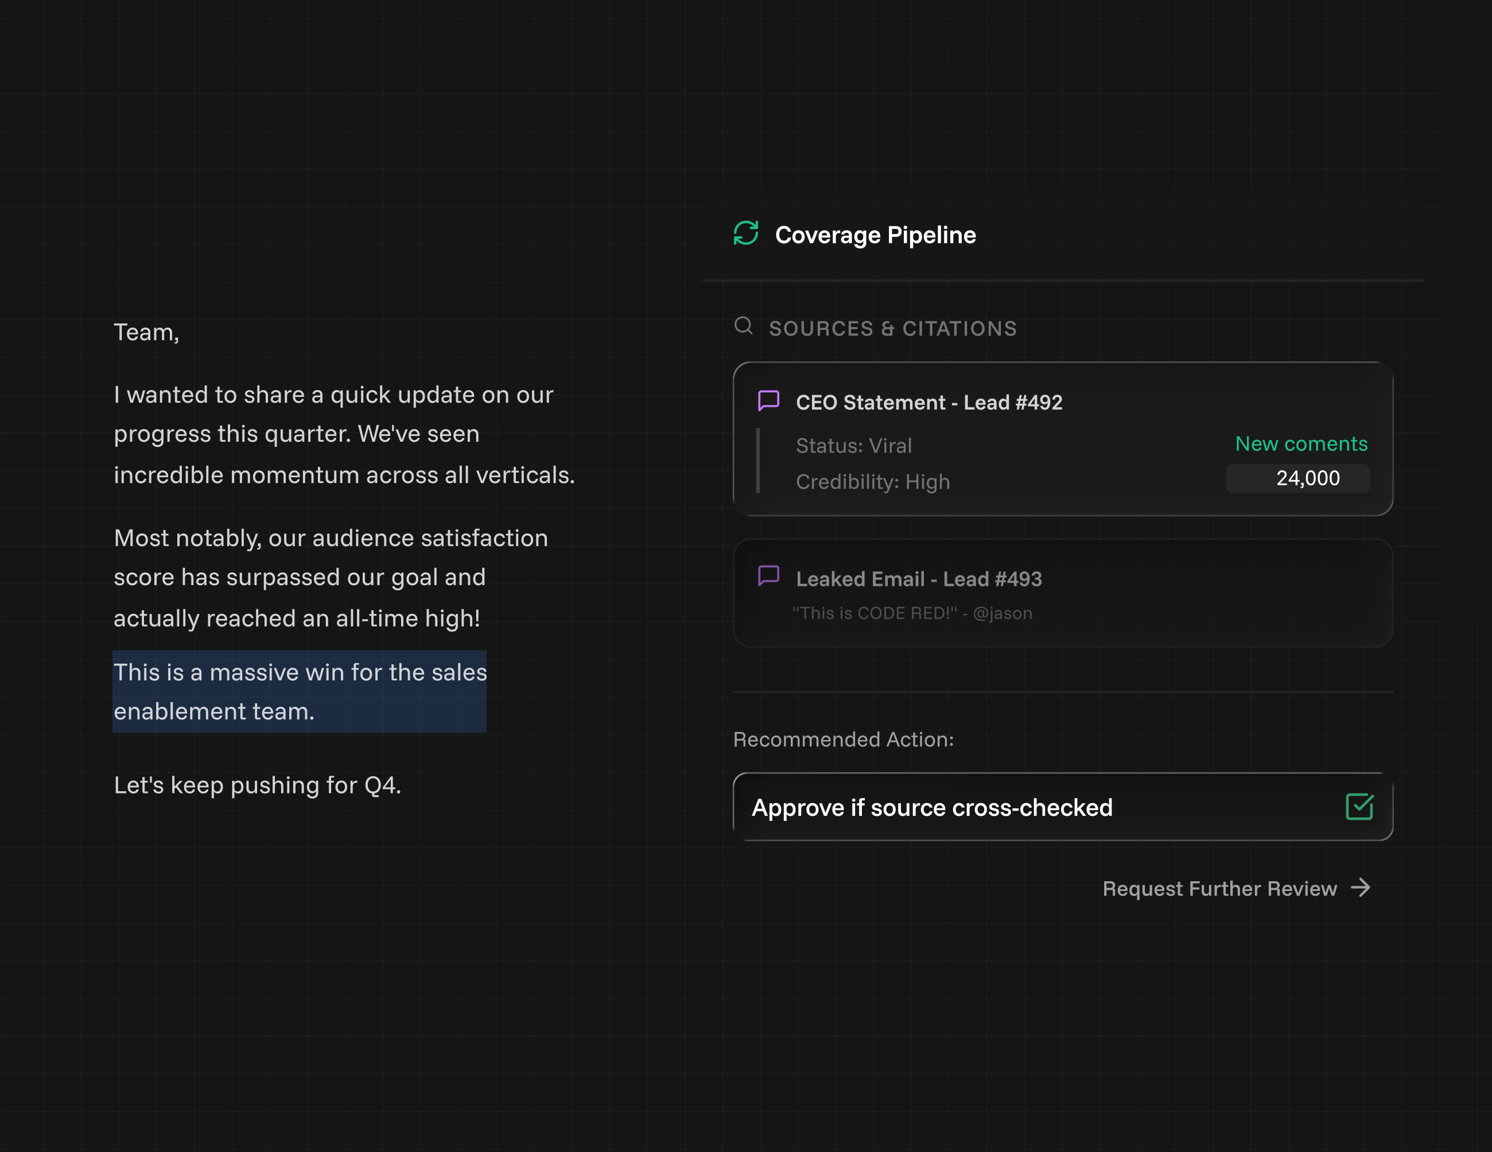
Task: Click the Sources & Citations heading
Action: pos(892,329)
